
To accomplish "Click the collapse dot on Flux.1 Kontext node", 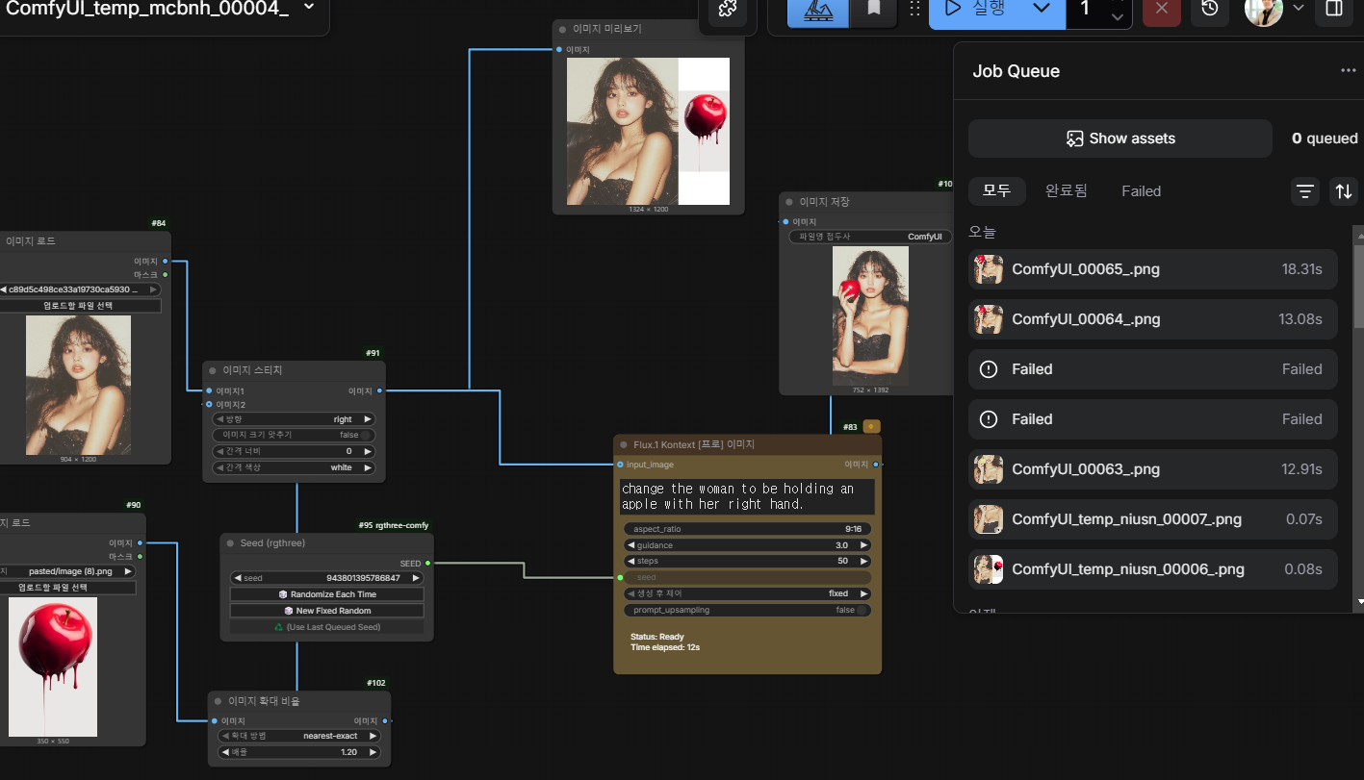I will pos(623,445).
